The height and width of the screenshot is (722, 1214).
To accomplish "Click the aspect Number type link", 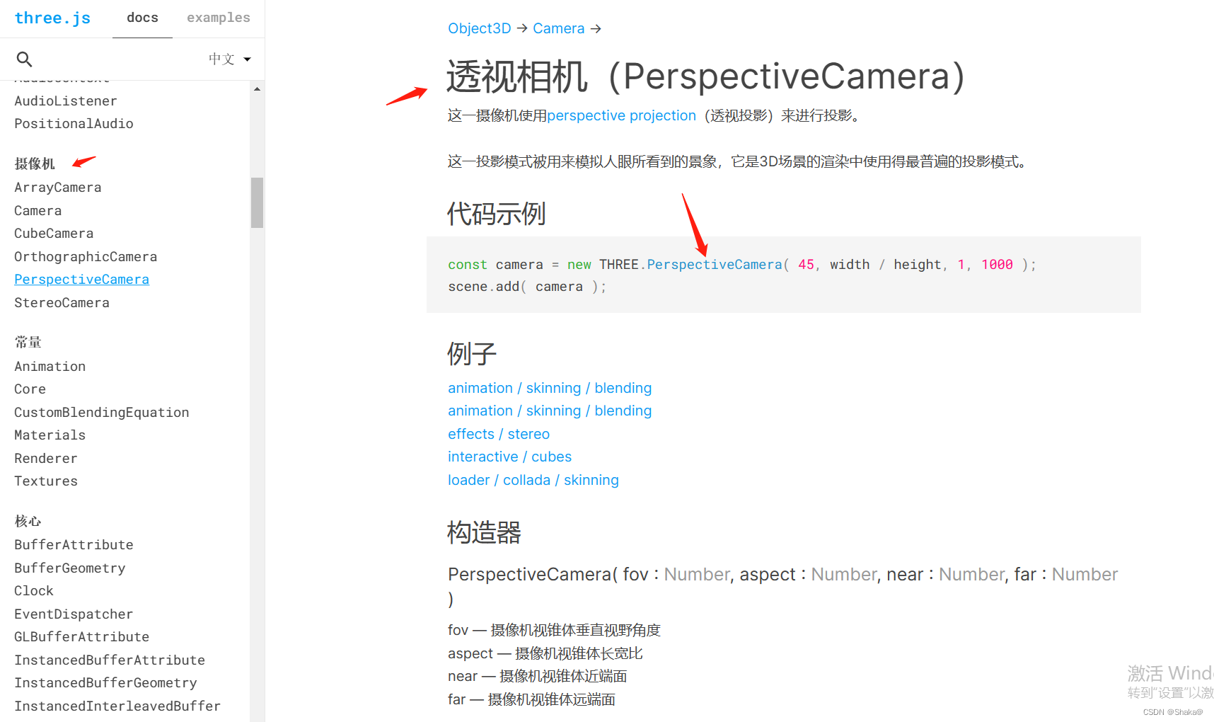I will pyautogui.click(x=843, y=574).
